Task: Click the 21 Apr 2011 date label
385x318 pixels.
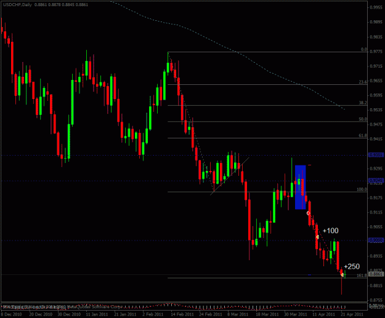Action: coord(352,314)
